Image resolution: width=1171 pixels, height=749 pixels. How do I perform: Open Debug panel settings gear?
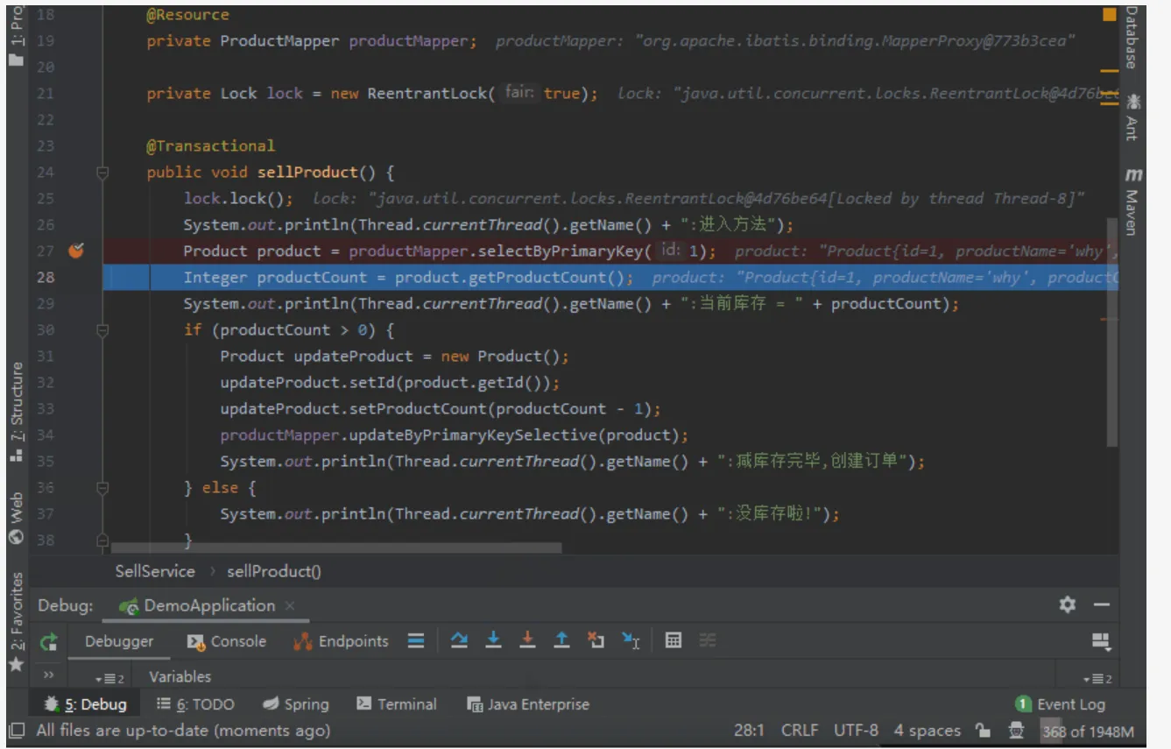pyautogui.click(x=1067, y=604)
